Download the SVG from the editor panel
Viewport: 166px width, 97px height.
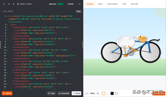tap(64, 93)
